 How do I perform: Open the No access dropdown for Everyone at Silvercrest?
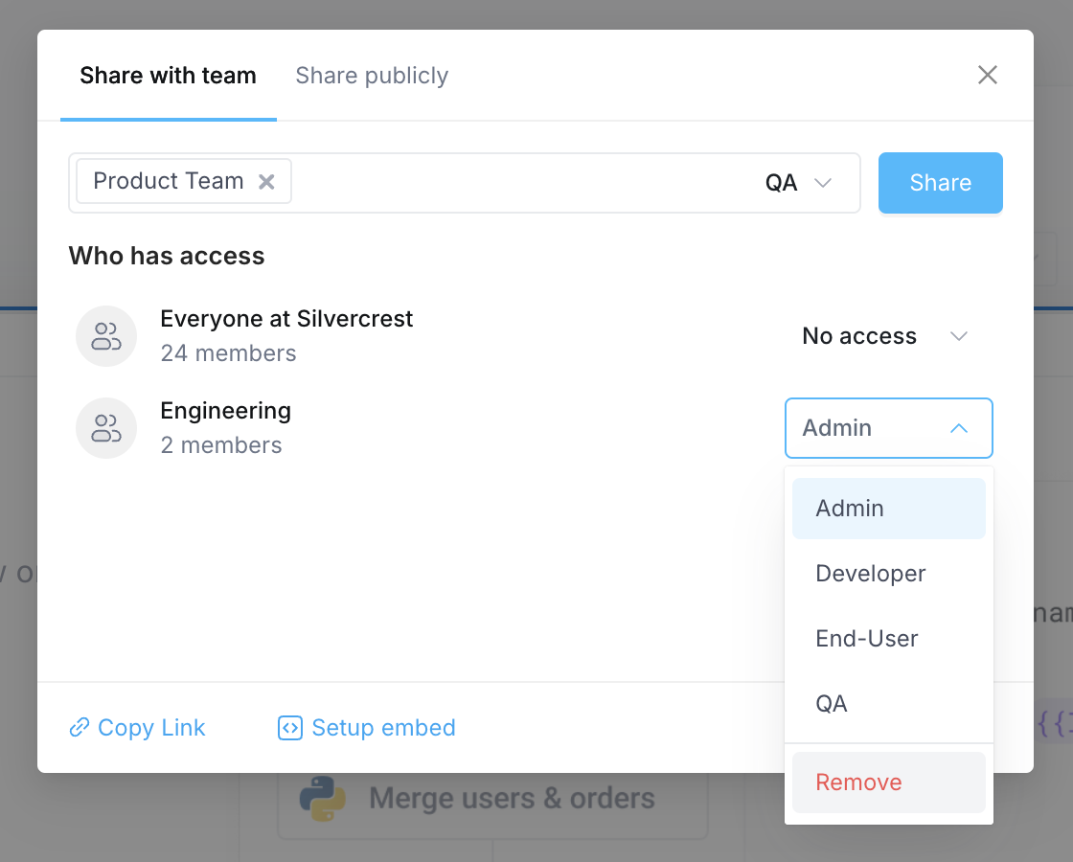[886, 336]
